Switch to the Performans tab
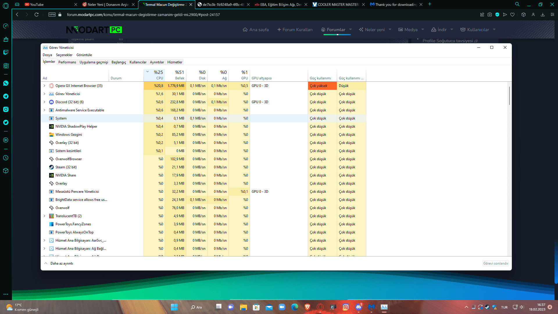 (x=67, y=62)
